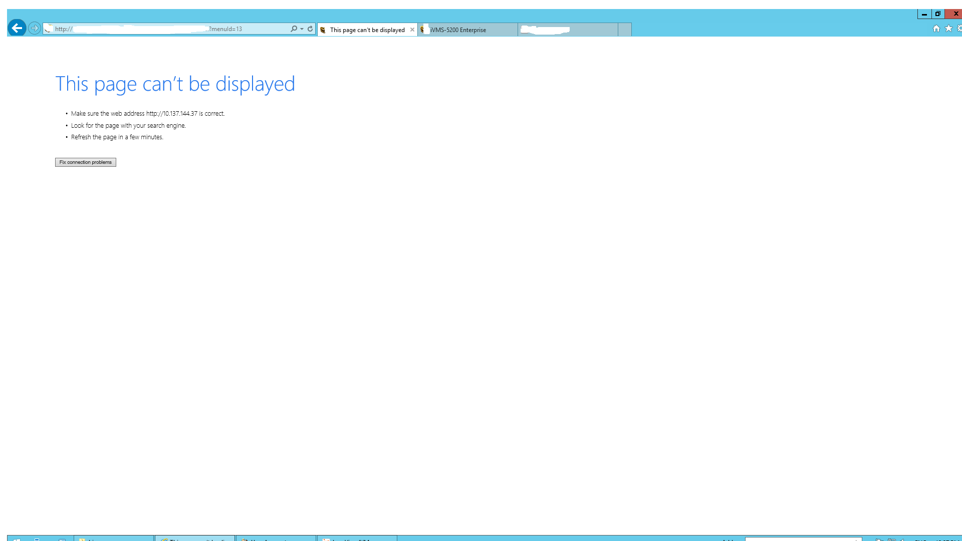The image size is (962, 541).
Task: Open the Windows Start button
Action: coord(16,539)
